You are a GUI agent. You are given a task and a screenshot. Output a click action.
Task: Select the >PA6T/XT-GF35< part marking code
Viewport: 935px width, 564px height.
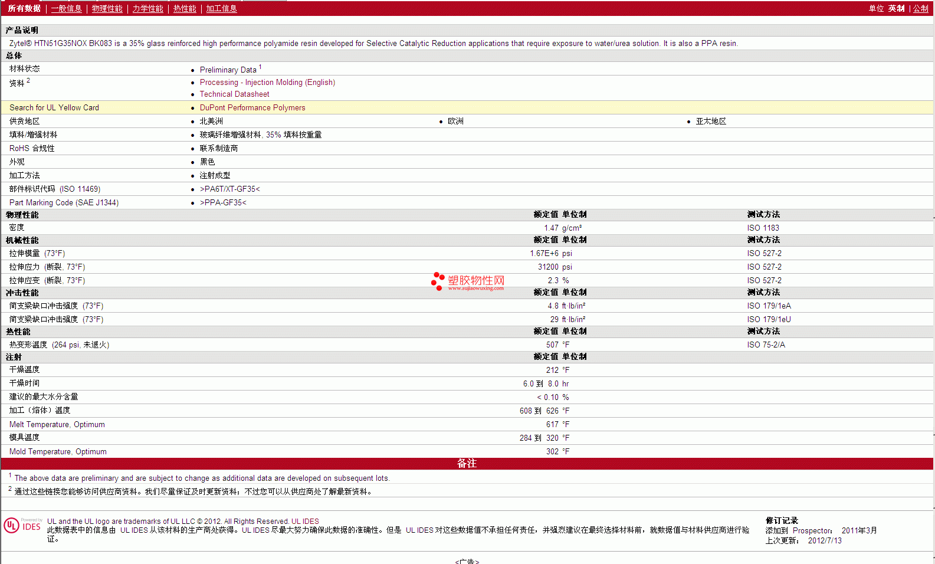tap(229, 189)
